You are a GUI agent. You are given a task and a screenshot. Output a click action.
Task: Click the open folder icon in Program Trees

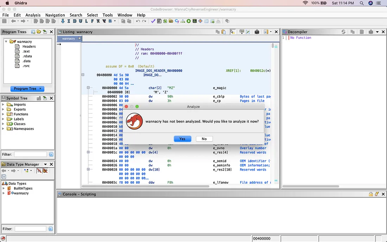pyautogui.click(x=39, y=32)
